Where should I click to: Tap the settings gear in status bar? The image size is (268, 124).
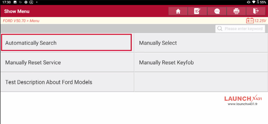[x=26, y=2]
